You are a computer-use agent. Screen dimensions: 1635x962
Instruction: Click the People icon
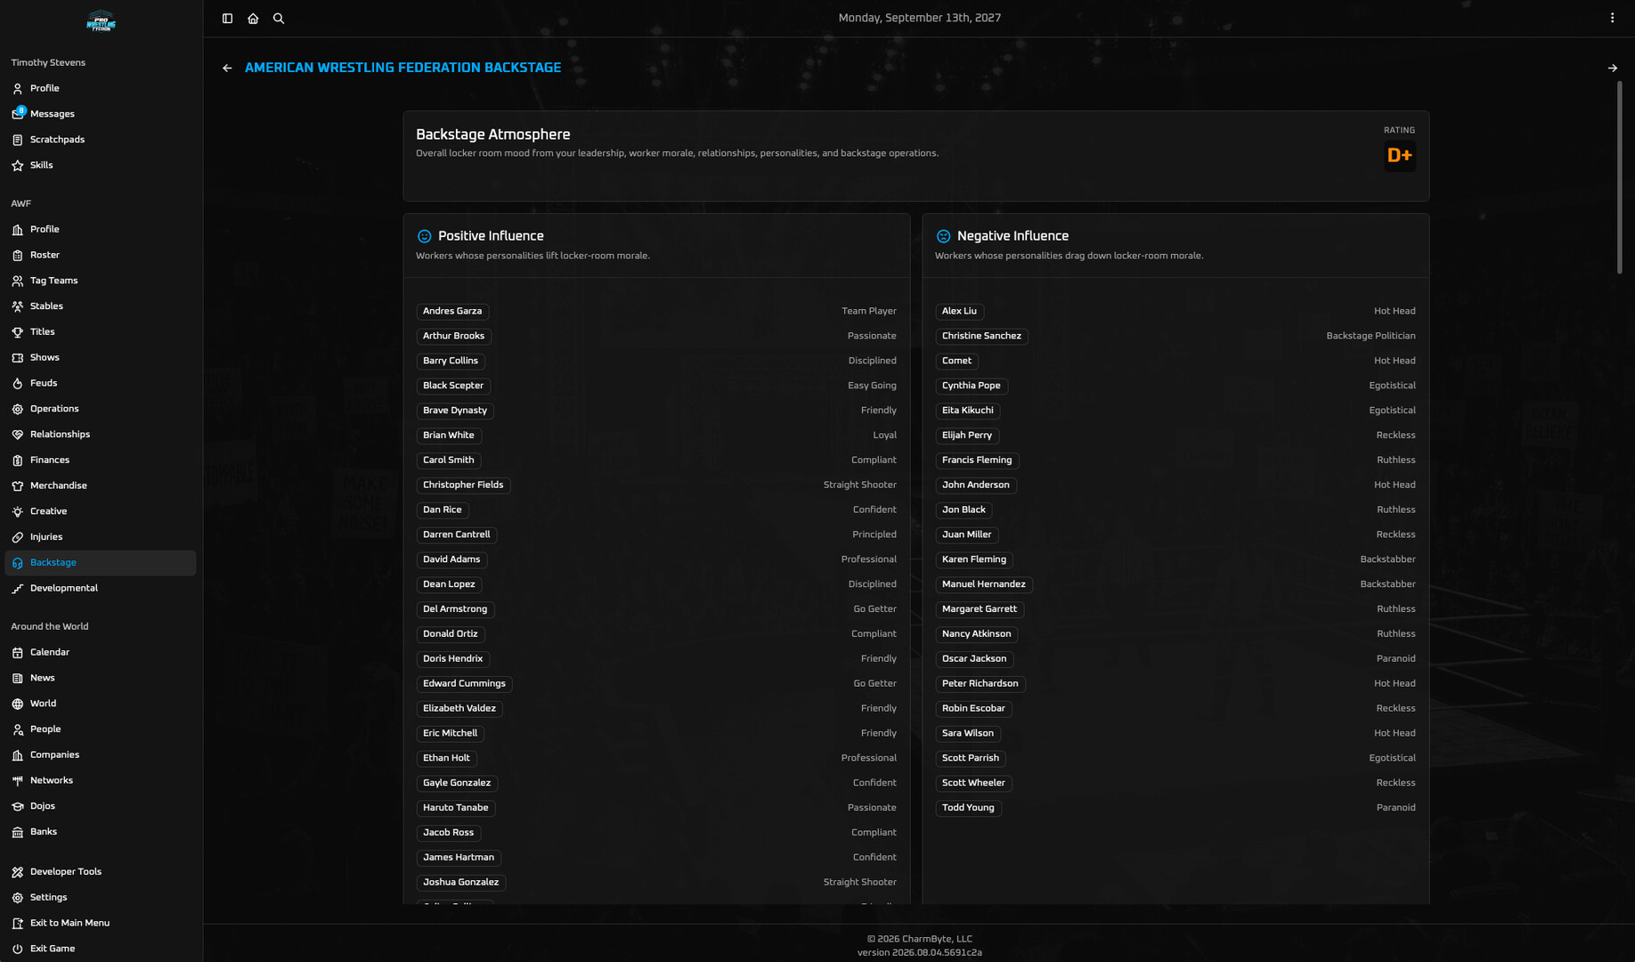(18, 730)
